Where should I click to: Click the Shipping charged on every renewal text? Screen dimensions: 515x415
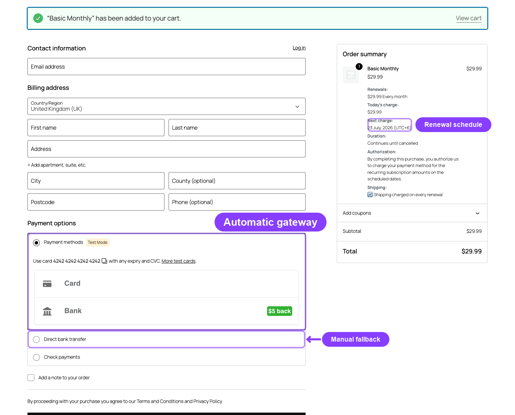408,195
